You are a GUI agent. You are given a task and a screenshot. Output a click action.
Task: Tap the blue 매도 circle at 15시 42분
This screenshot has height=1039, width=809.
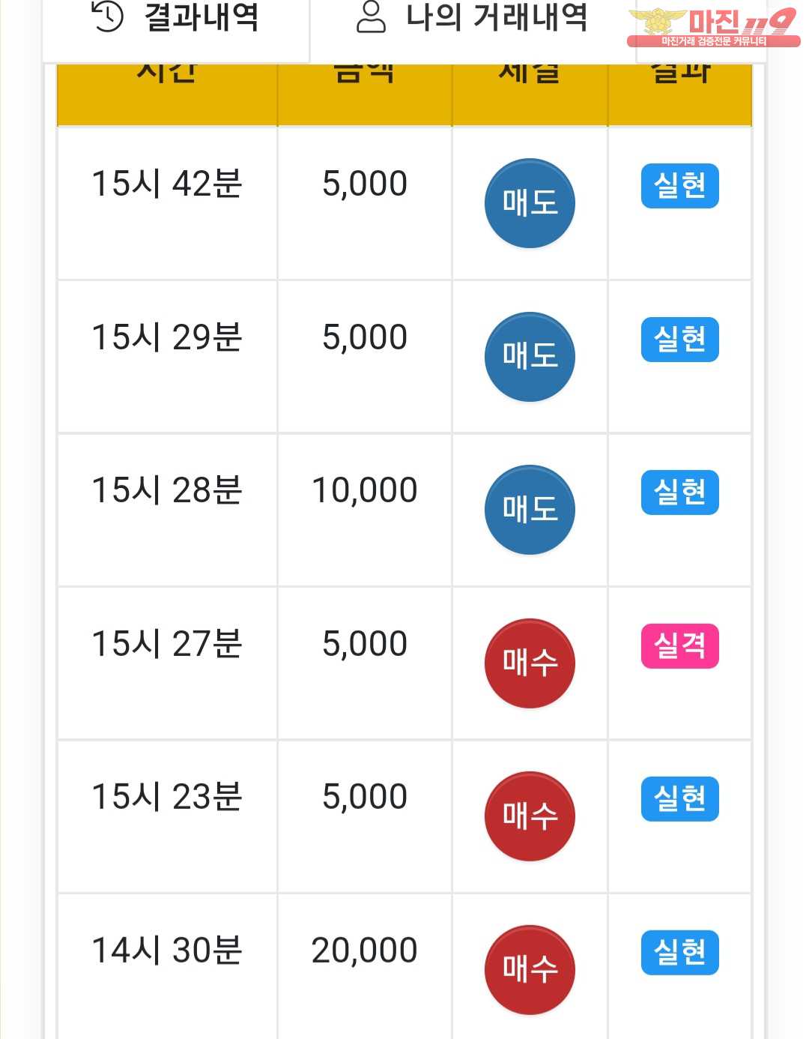pos(530,203)
